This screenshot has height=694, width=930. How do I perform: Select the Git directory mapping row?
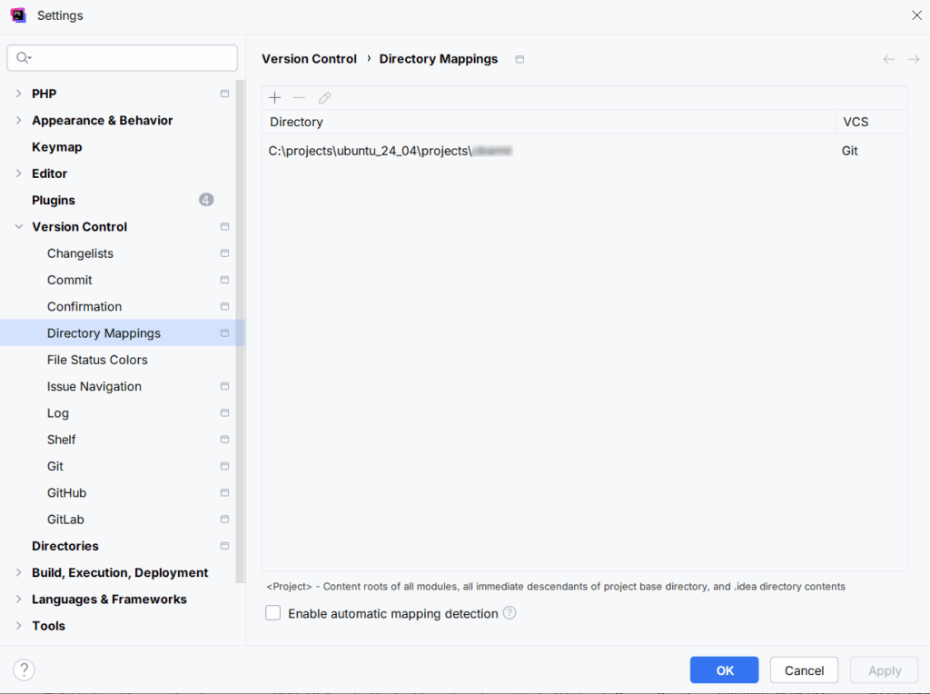(x=545, y=151)
